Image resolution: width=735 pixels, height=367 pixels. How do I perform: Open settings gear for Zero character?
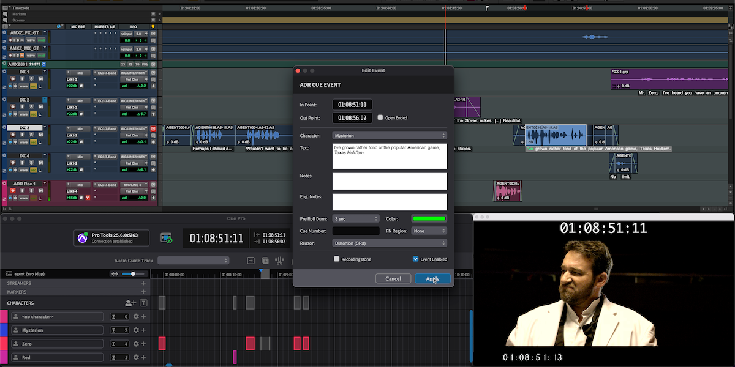pos(136,344)
